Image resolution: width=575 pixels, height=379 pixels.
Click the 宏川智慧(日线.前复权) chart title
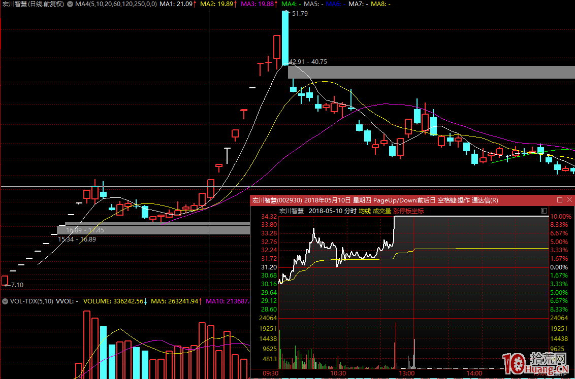pos(33,4)
